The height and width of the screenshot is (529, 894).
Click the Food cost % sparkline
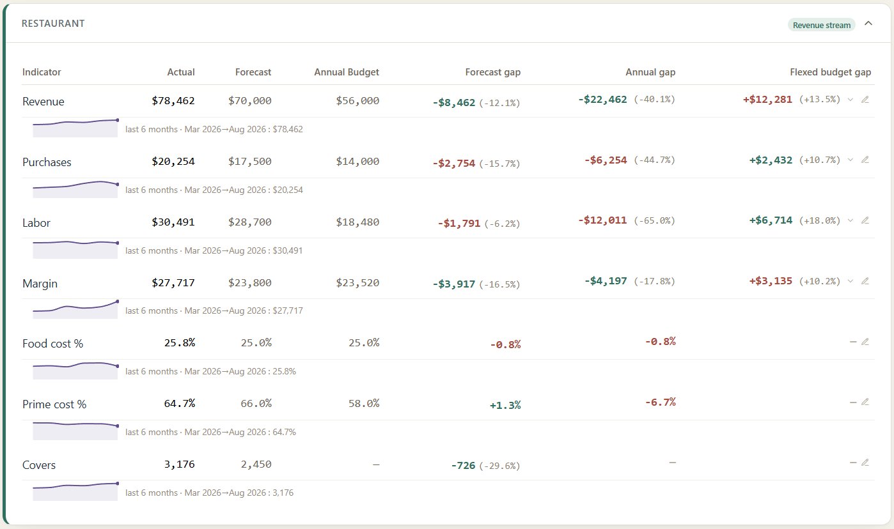pyautogui.click(x=75, y=370)
